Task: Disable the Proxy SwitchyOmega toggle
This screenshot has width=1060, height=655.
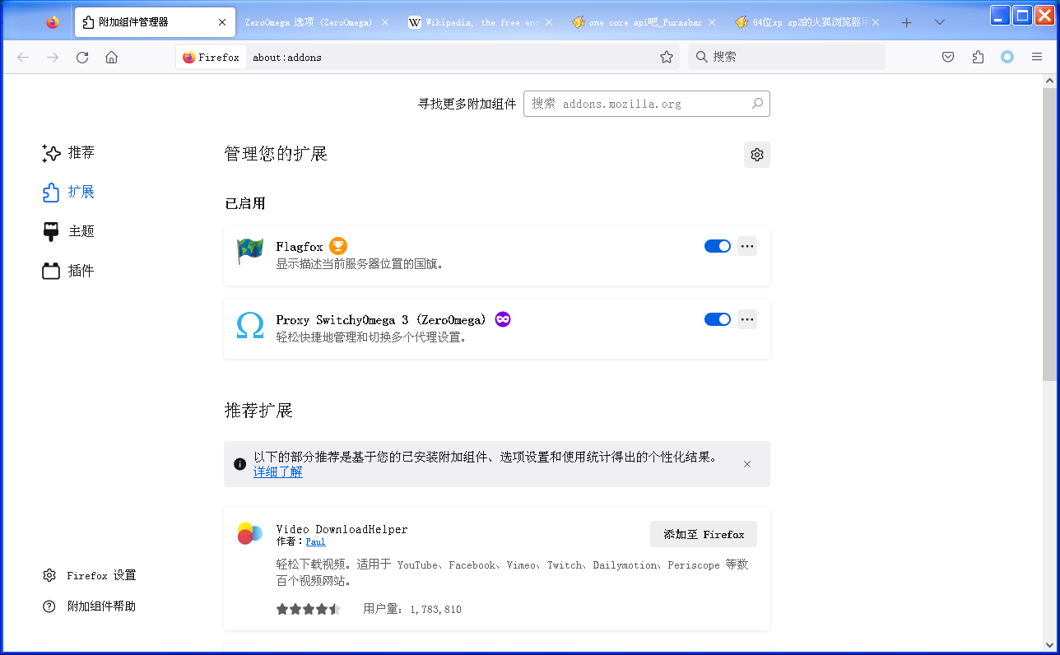Action: tap(718, 319)
